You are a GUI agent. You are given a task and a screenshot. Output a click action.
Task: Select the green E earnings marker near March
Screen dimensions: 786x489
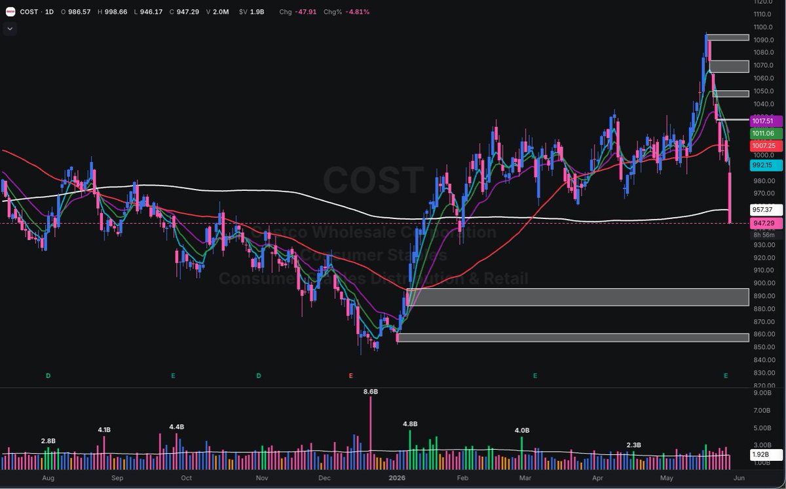coord(535,376)
